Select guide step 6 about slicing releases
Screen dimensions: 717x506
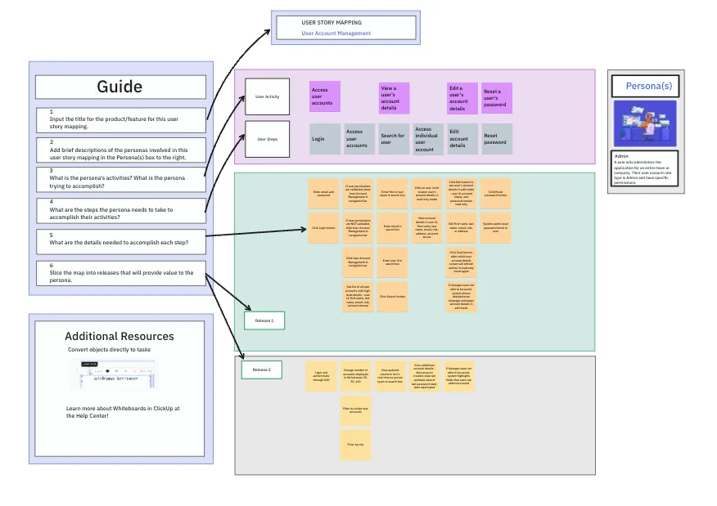pos(120,273)
